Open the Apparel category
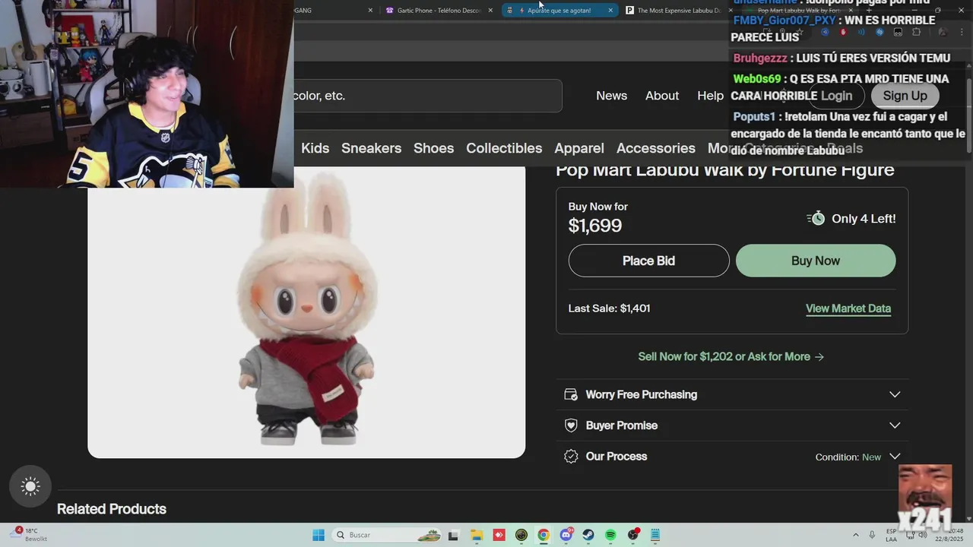Viewport: 973px width, 547px height. pos(579,148)
